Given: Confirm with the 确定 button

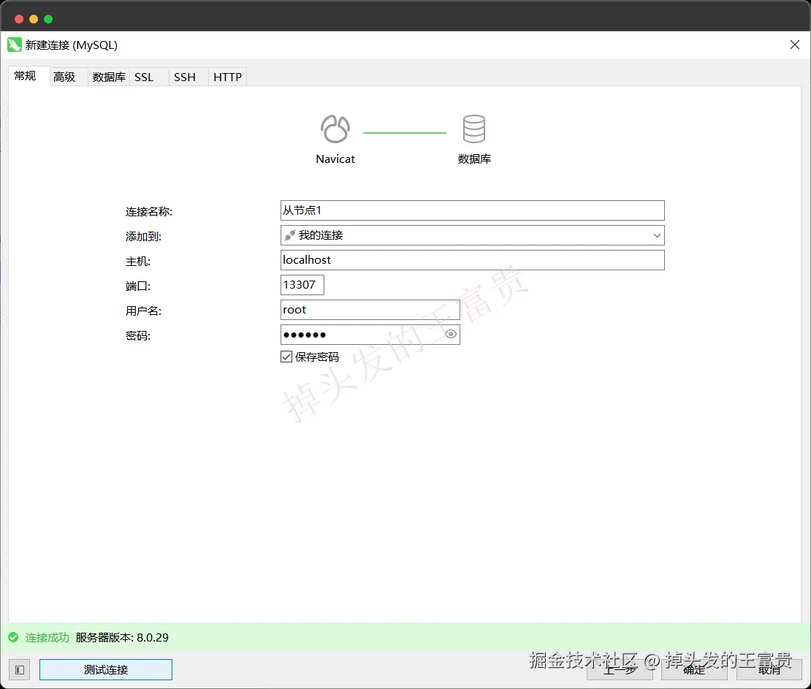Looking at the screenshot, I should (x=694, y=670).
